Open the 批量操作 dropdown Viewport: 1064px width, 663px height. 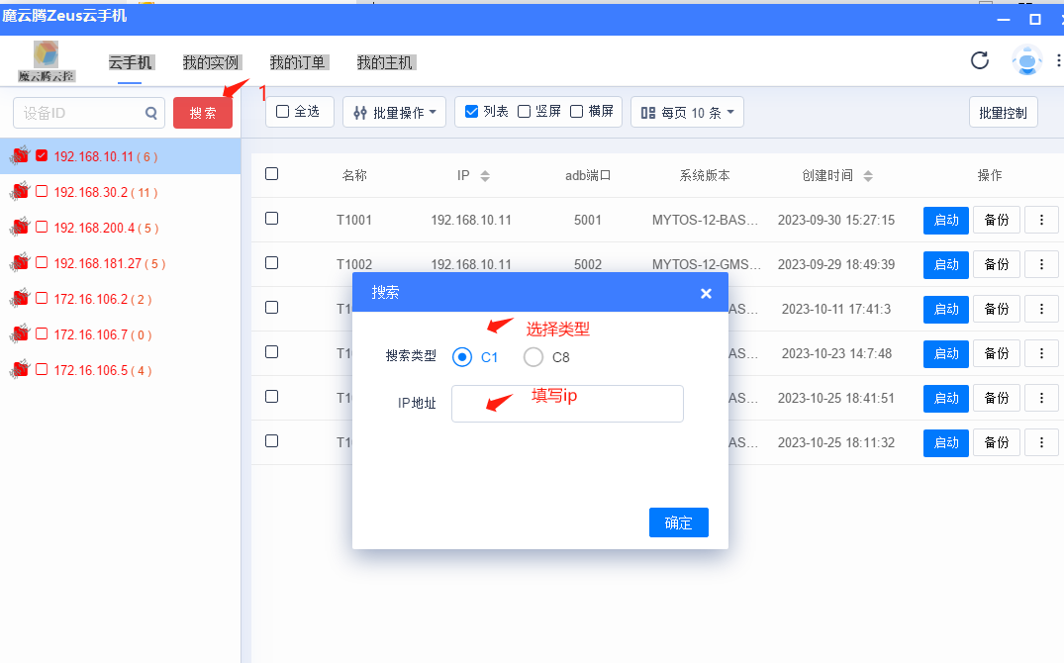tap(394, 111)
